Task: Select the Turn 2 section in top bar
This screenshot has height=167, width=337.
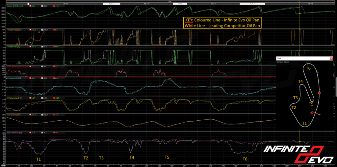Action: (112, 3)
